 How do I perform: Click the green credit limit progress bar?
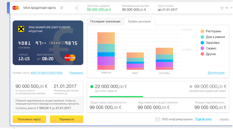tap(116, 97)
